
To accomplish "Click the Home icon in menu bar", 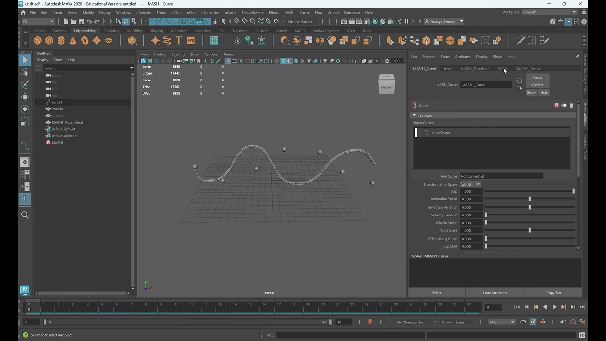I will click(23, 13).
